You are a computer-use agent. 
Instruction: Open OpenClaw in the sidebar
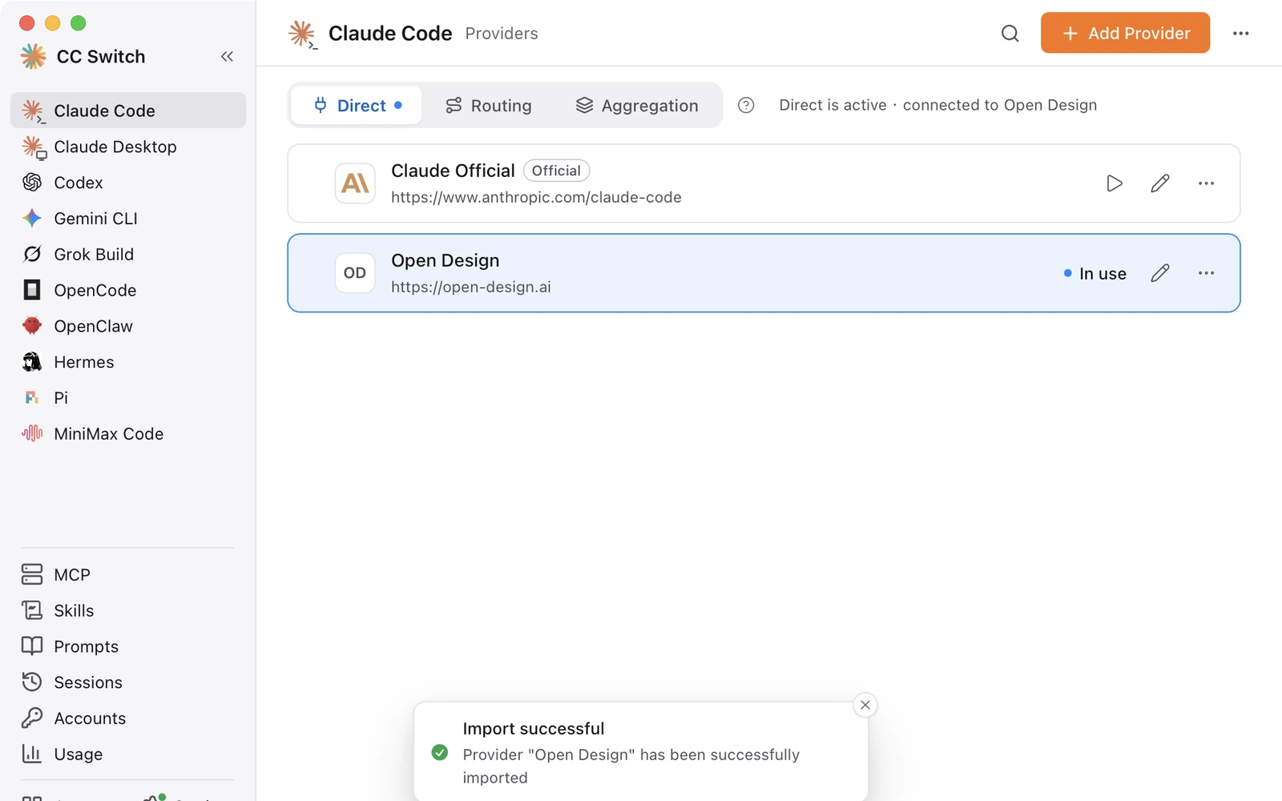click(128, 326)
